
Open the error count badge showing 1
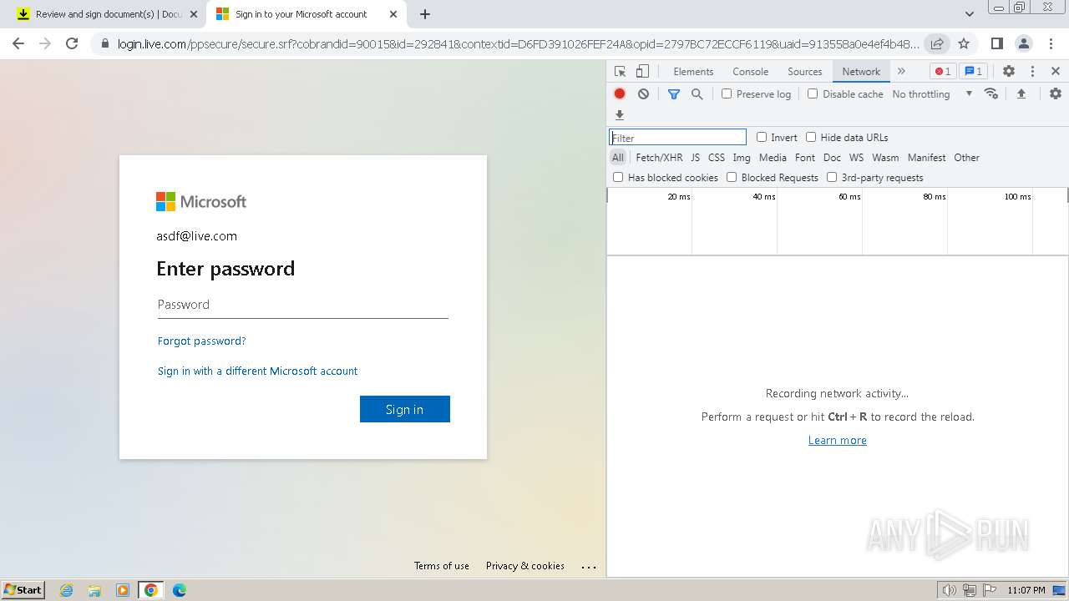click(x=943, y=72)
